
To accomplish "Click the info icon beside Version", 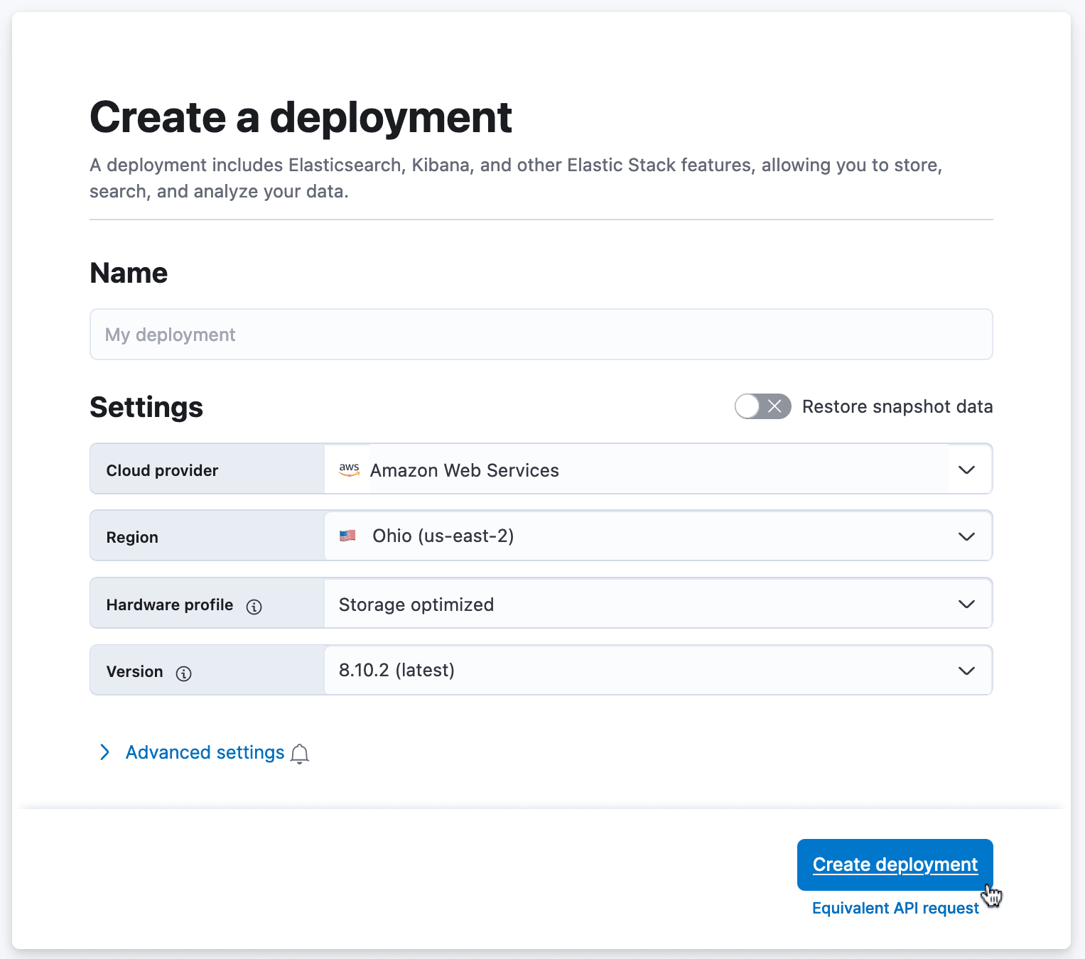I will tap(183, 673).
